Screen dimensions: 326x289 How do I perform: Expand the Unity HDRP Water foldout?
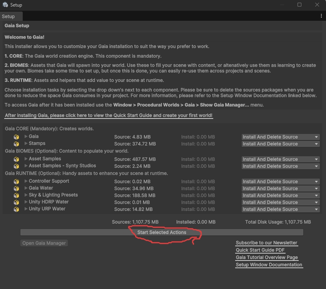(26, 202)
